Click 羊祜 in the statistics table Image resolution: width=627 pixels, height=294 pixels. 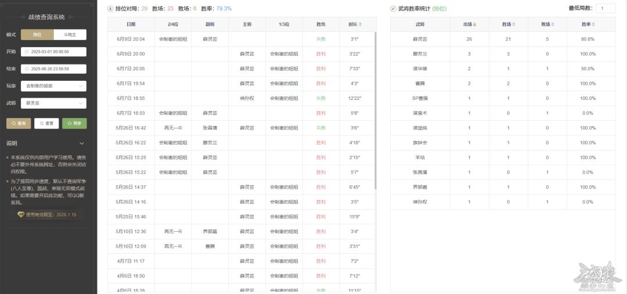coord(420,157)
